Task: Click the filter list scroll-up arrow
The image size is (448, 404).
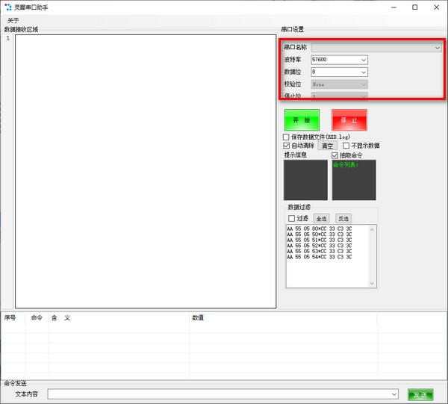Action: click(x=372, y=229)
